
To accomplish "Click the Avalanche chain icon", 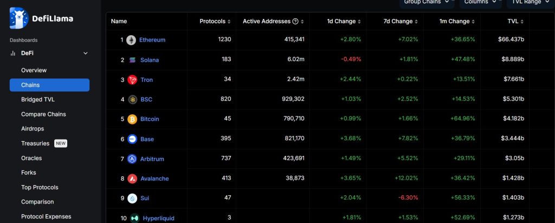I will (132, 179).
